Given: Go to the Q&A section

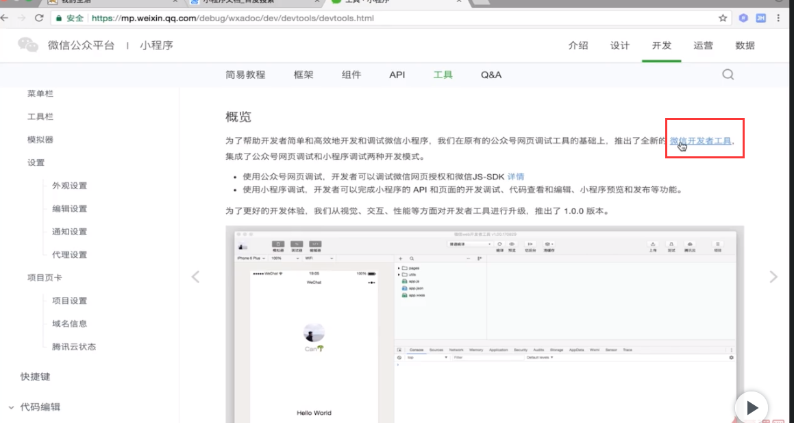Looking at the screenshot, I should pyautogui.click(x=491, y=75).
